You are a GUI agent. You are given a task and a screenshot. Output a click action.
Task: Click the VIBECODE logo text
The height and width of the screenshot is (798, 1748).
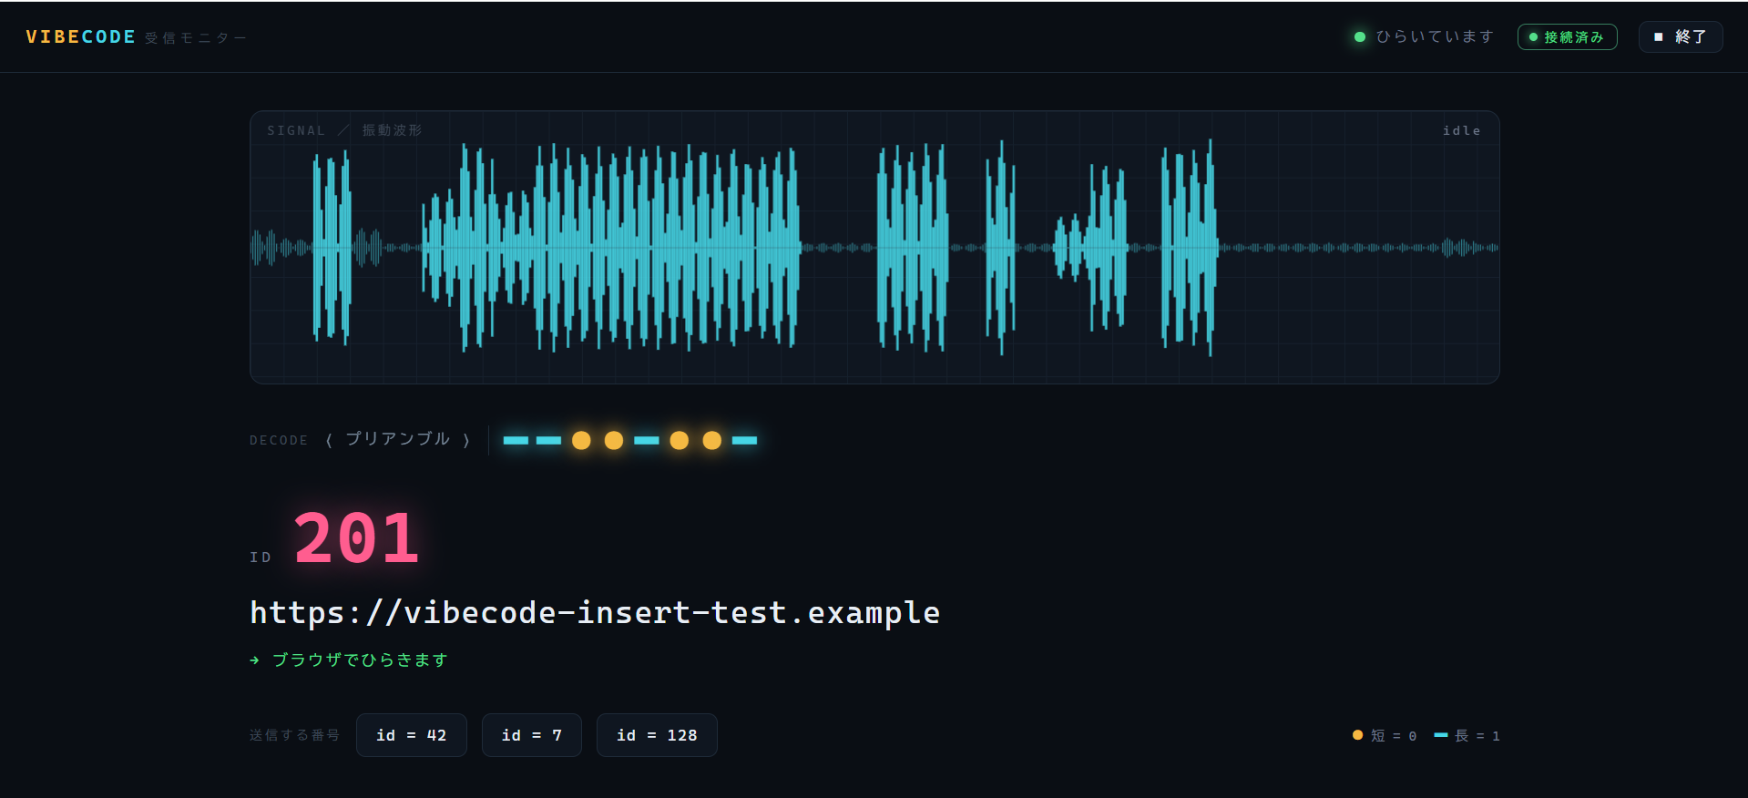pos(80,37)
